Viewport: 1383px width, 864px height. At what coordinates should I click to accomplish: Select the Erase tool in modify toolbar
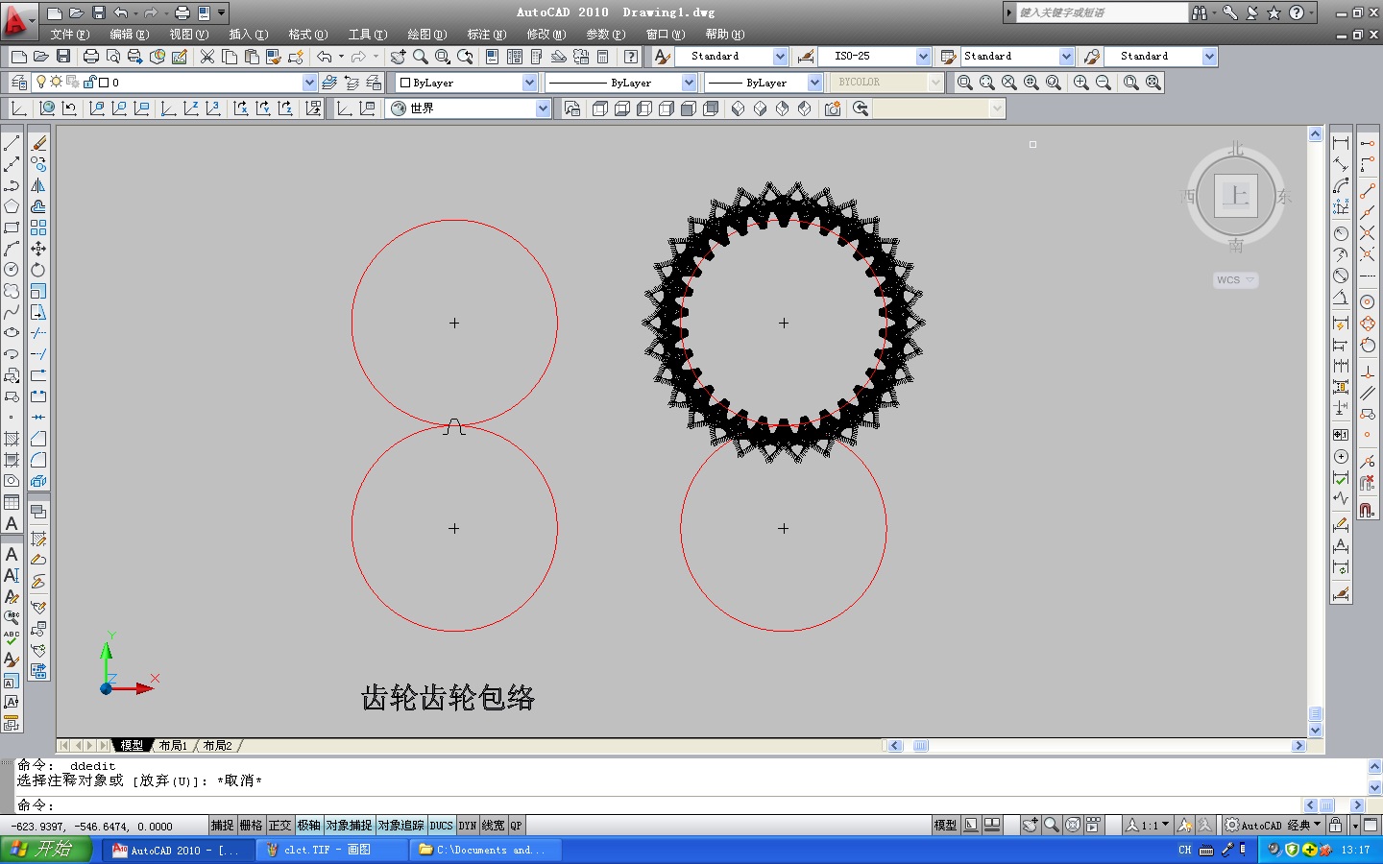[x=38, y=143]
